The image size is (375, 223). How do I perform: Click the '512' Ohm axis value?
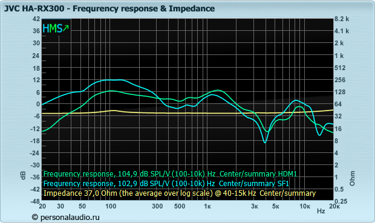coord(340,68)
